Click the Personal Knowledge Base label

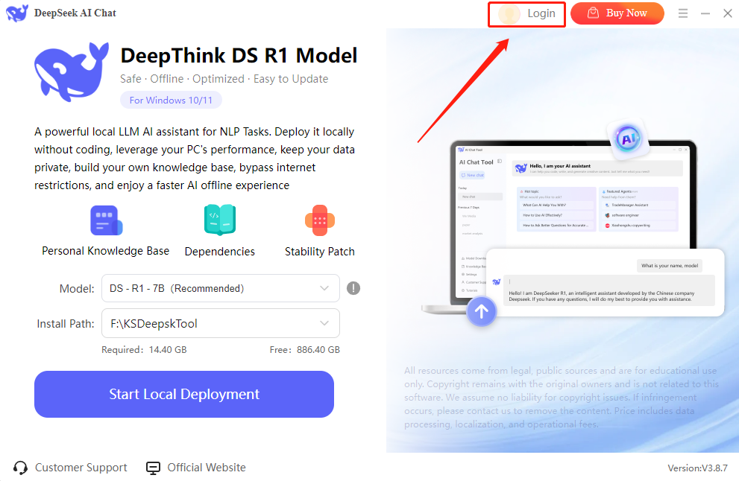point(106,251)
